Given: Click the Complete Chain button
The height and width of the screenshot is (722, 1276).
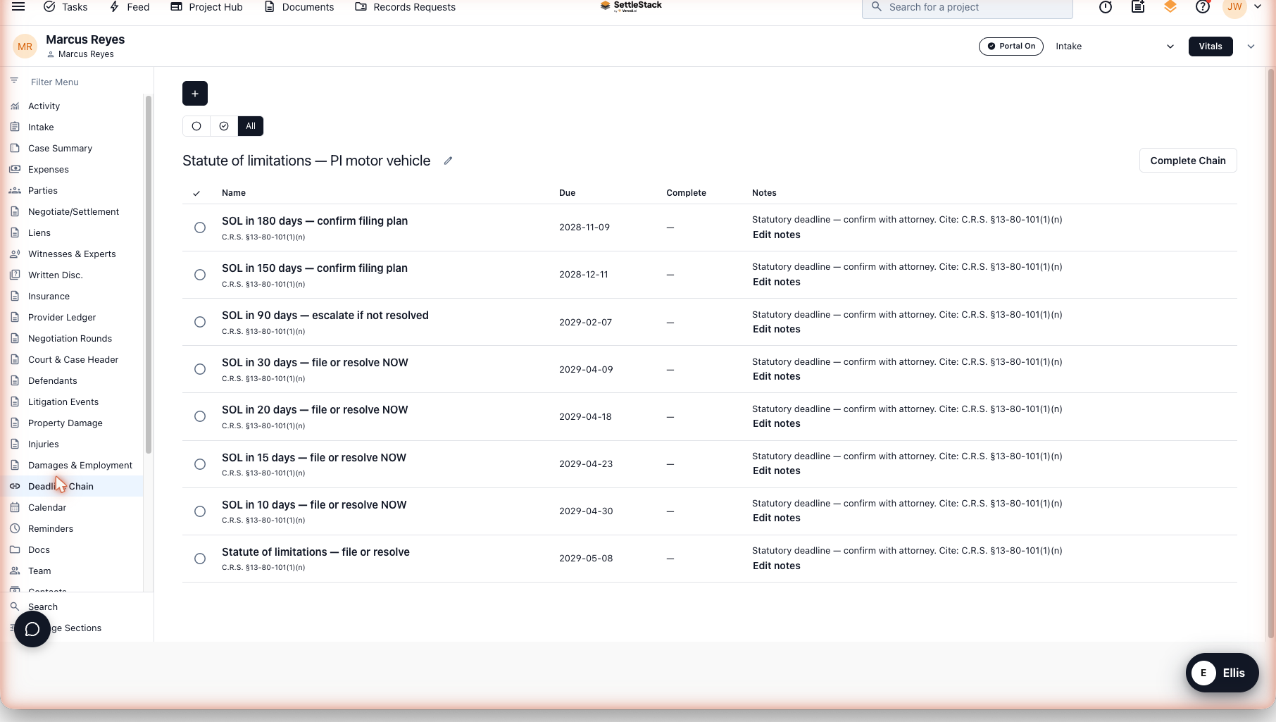Looking at the screenshot, I should coord(1188,161).
